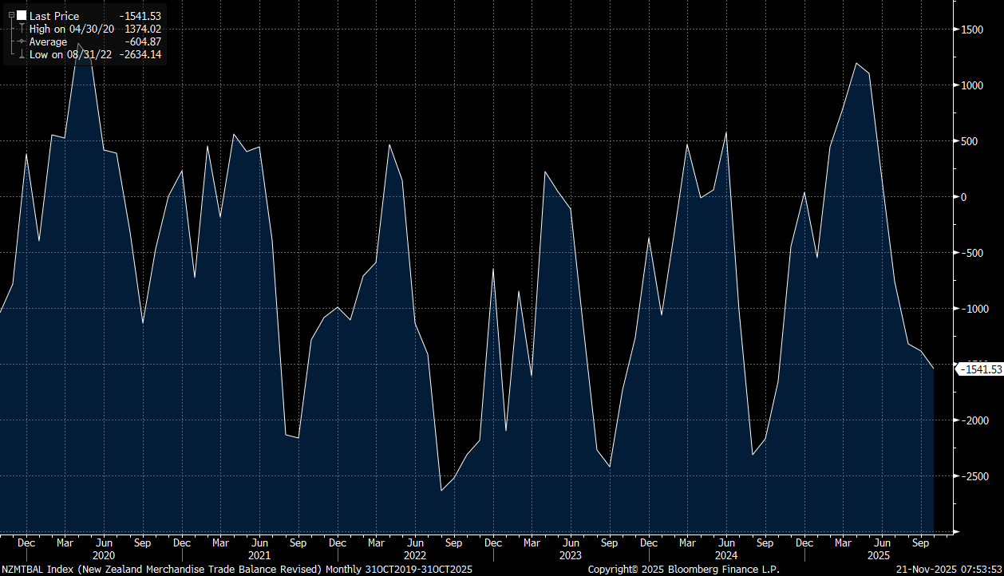This screenshot has width=1004, height=576.
Task: Click the white Last Price color swatch
Action: (22, 16)
